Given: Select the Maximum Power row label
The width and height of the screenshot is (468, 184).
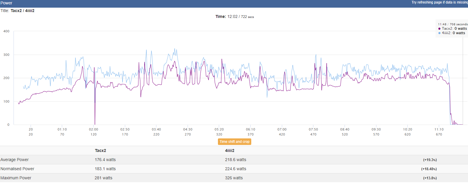Looking at the screenshot, I should [x=16, y=178].
